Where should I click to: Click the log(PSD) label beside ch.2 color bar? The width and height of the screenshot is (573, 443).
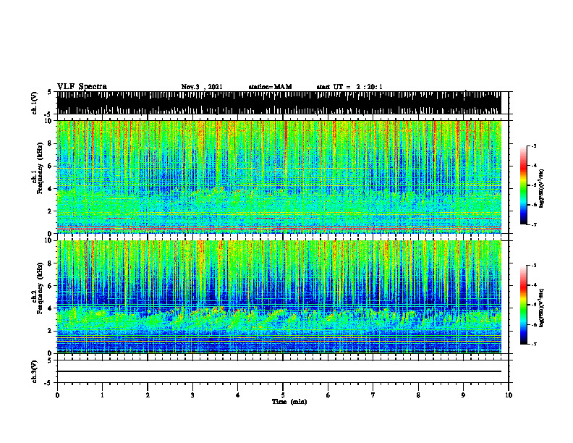point(542,308)
